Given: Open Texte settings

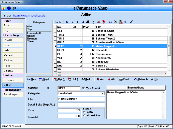Looking at the screenshot, I should (x=13, y=66).
